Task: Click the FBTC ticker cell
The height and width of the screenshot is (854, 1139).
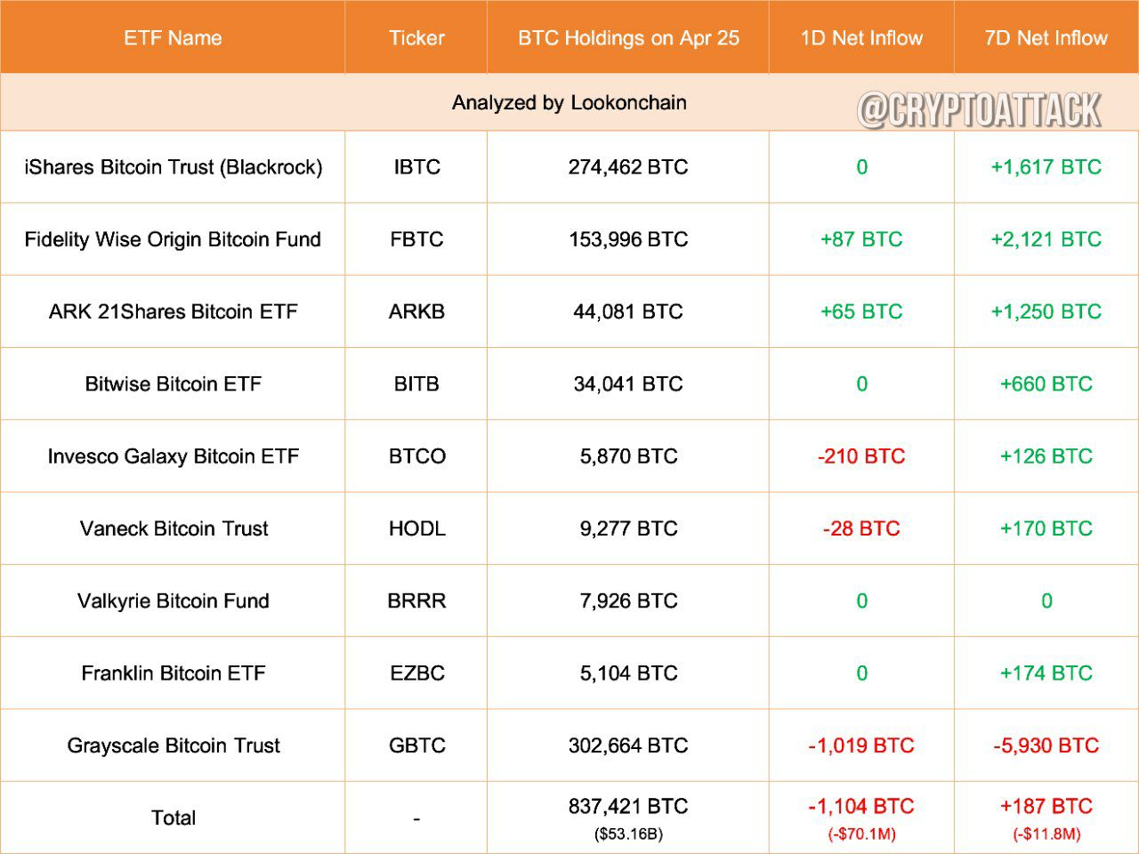Action: pos(416,239)
